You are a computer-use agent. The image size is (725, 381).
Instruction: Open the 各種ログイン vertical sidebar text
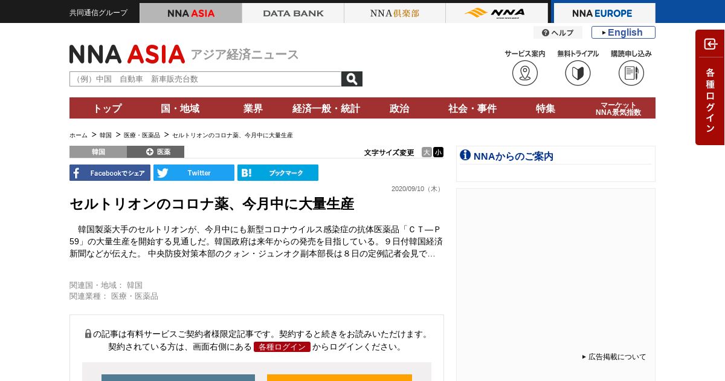tap(710, 100)
